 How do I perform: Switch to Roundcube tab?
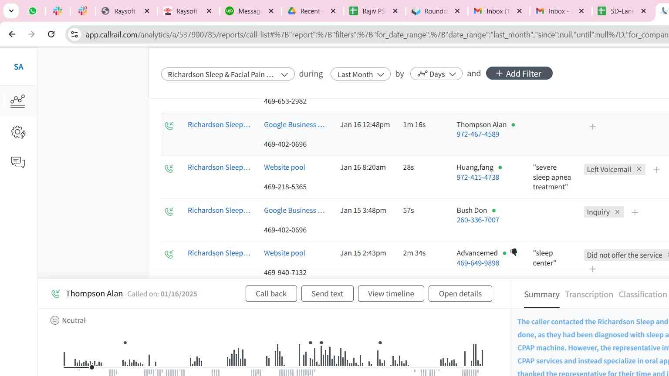click(436, 11)
